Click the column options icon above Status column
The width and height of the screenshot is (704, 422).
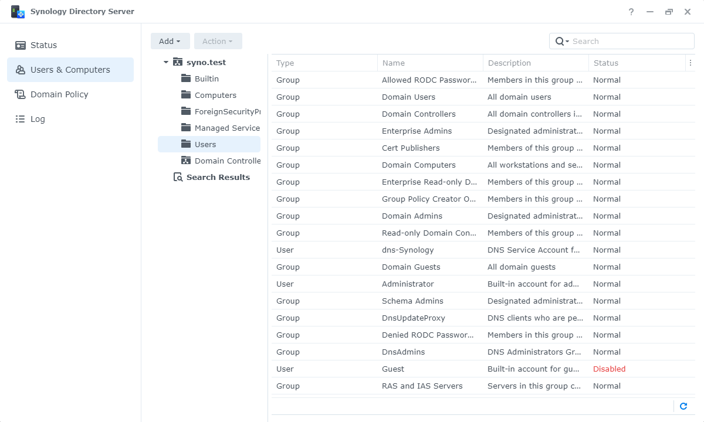click(x=691, y=63)
